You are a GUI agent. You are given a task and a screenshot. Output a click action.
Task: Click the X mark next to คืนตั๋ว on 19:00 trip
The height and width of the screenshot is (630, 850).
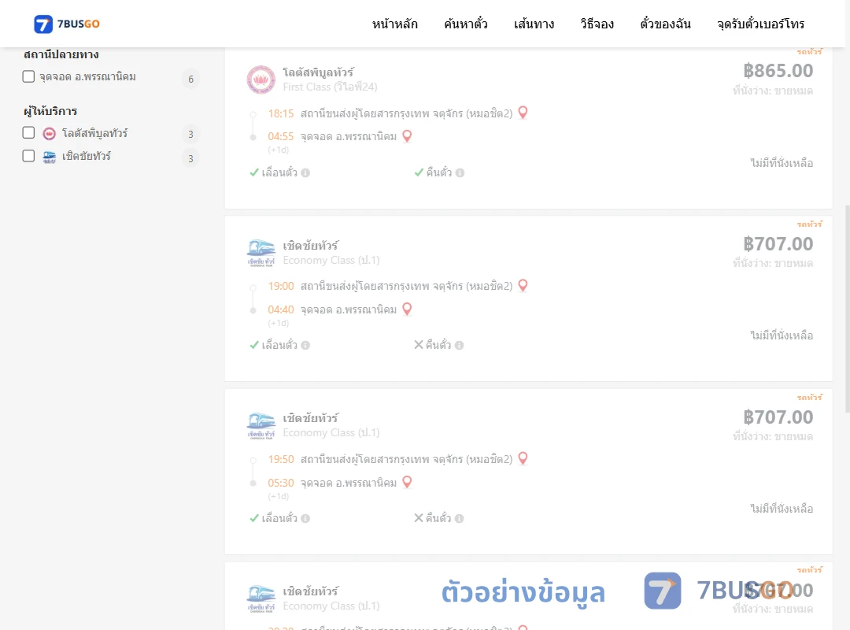(419, 345)
